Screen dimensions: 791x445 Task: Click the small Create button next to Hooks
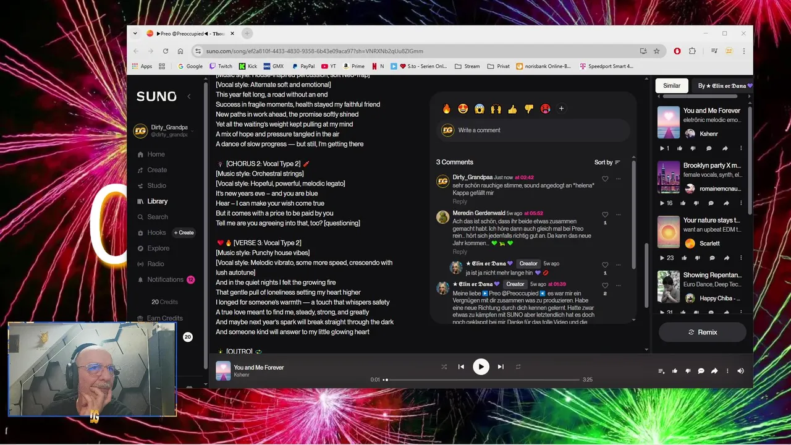pos(184,233)
